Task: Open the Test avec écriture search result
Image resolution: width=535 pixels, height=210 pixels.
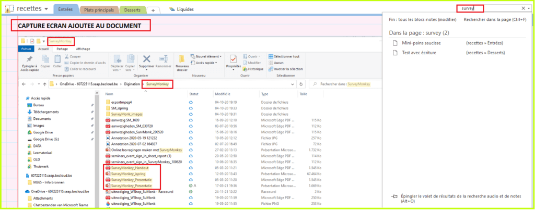Action: coord(419,53)
